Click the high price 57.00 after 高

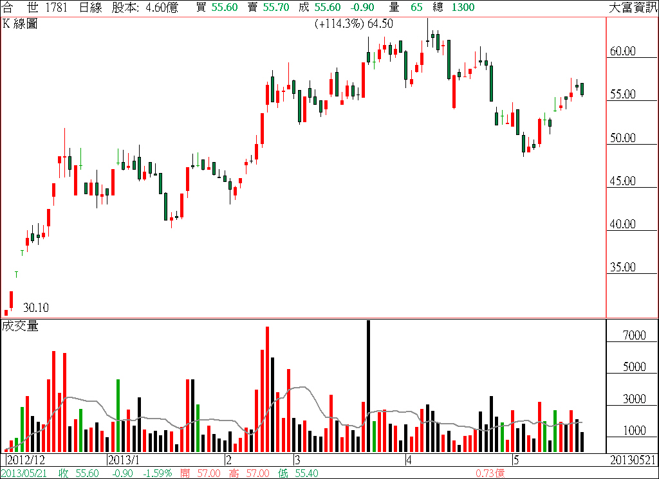[x=257, y=474]
